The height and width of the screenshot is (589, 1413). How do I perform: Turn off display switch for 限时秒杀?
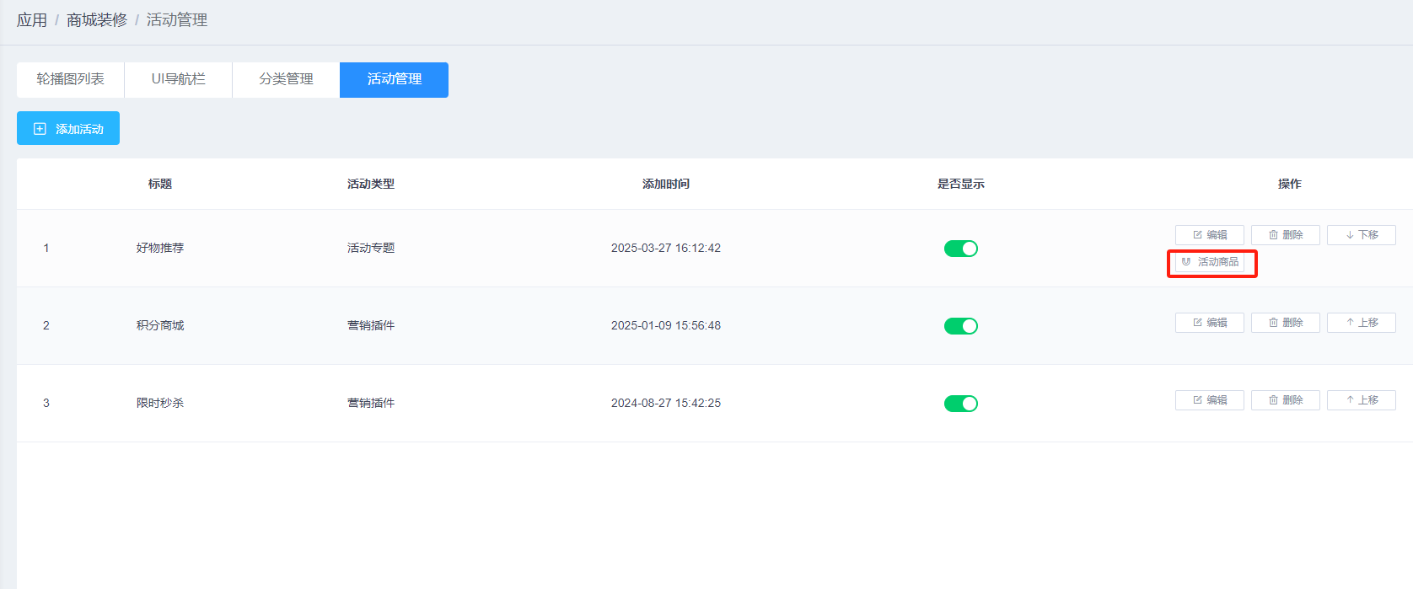tap(960, 404)
